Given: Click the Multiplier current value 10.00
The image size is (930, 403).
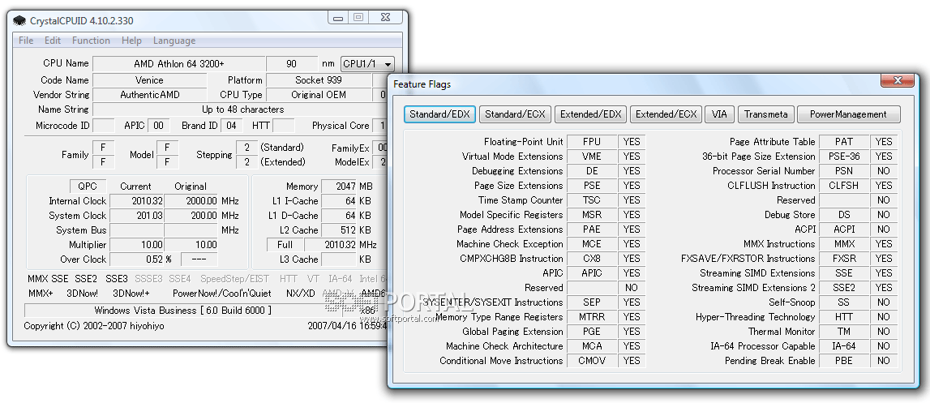Looking at the screenshot, I should pos(136,245).
